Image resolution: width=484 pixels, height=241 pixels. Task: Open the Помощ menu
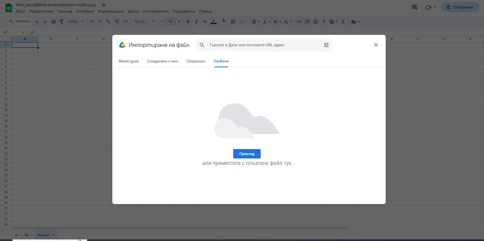click(205, 11)
